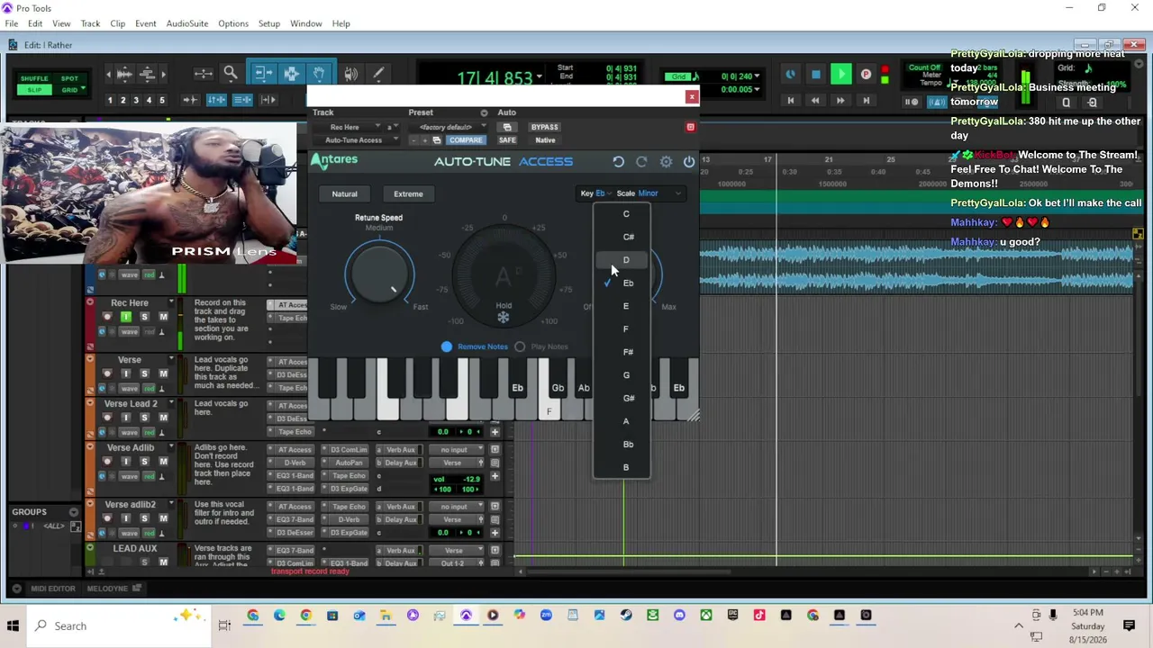Click the COMPARE button
1153x648 pixels.
466,140
